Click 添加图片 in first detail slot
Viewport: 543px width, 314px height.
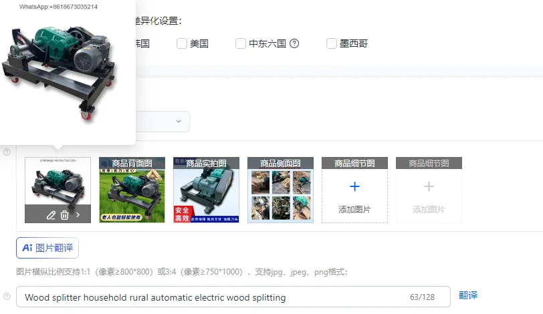click(x=354, y=210)
